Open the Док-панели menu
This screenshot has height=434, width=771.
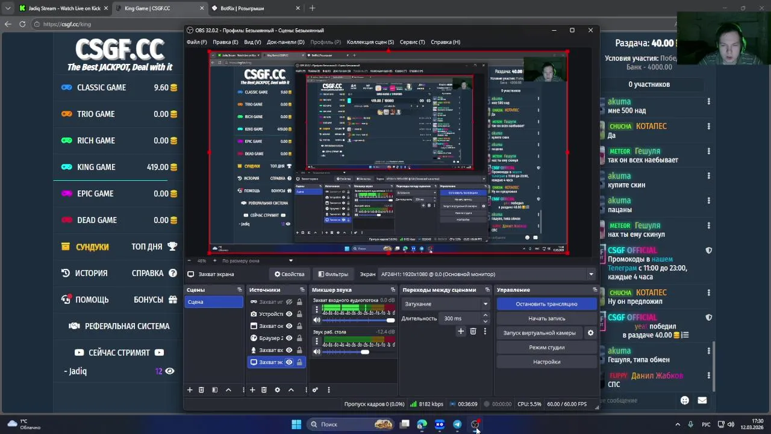pos(286,42)
